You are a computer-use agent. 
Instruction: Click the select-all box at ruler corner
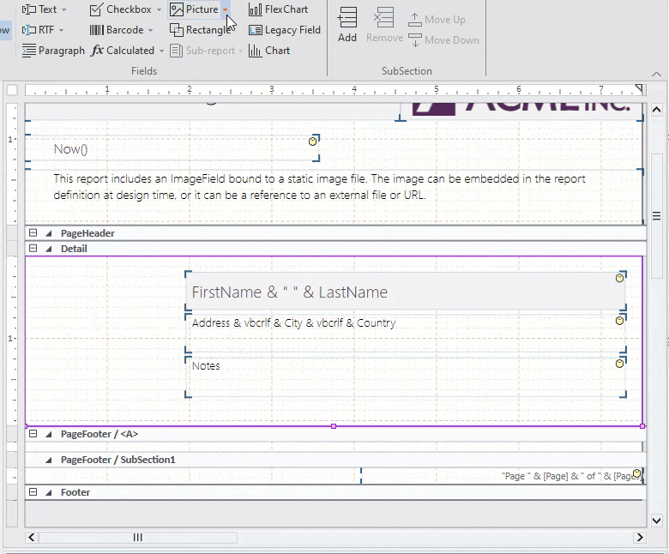[12, 90]
